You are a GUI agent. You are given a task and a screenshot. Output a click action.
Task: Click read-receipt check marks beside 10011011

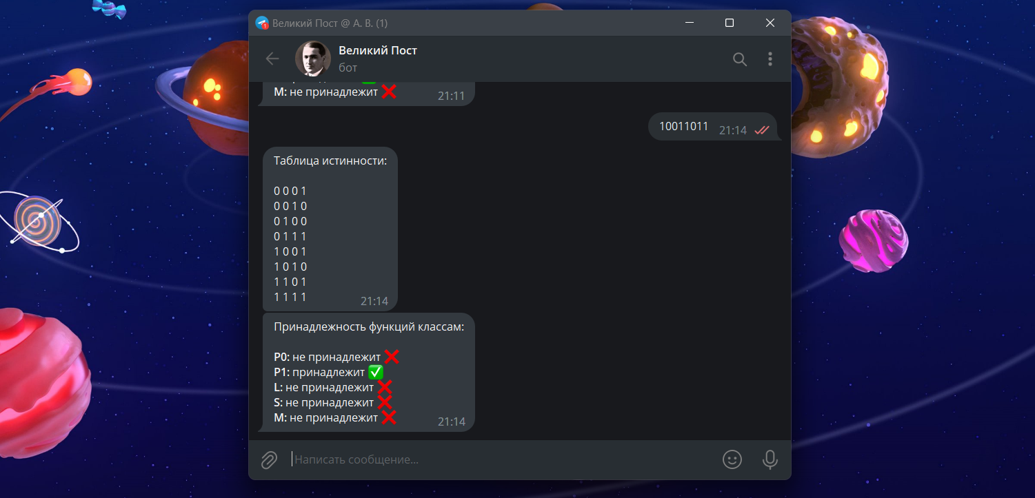pyautogui.click(x=761, y=130)
